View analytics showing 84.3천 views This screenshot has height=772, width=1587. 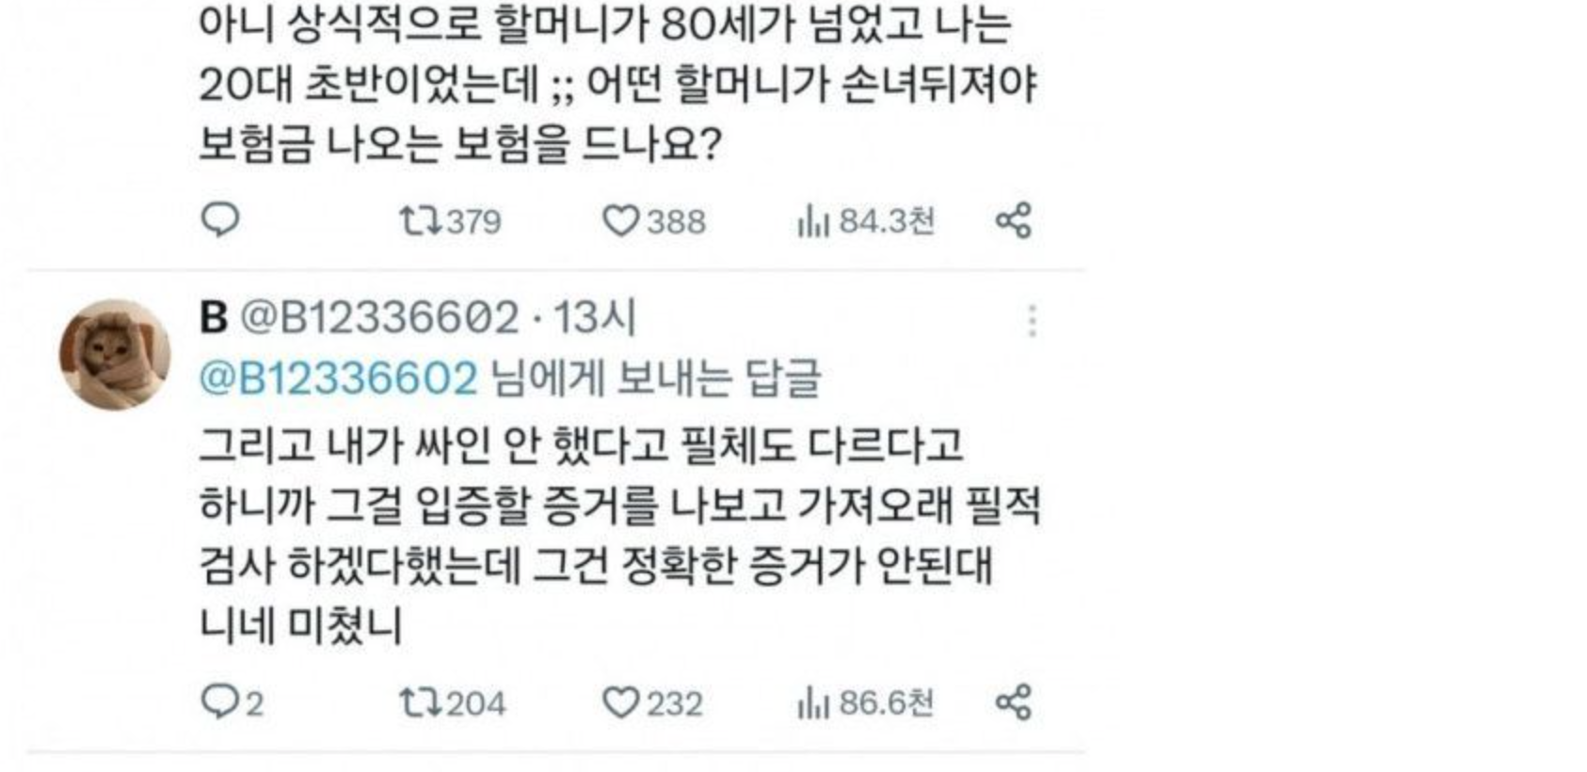tap(866, 221)
